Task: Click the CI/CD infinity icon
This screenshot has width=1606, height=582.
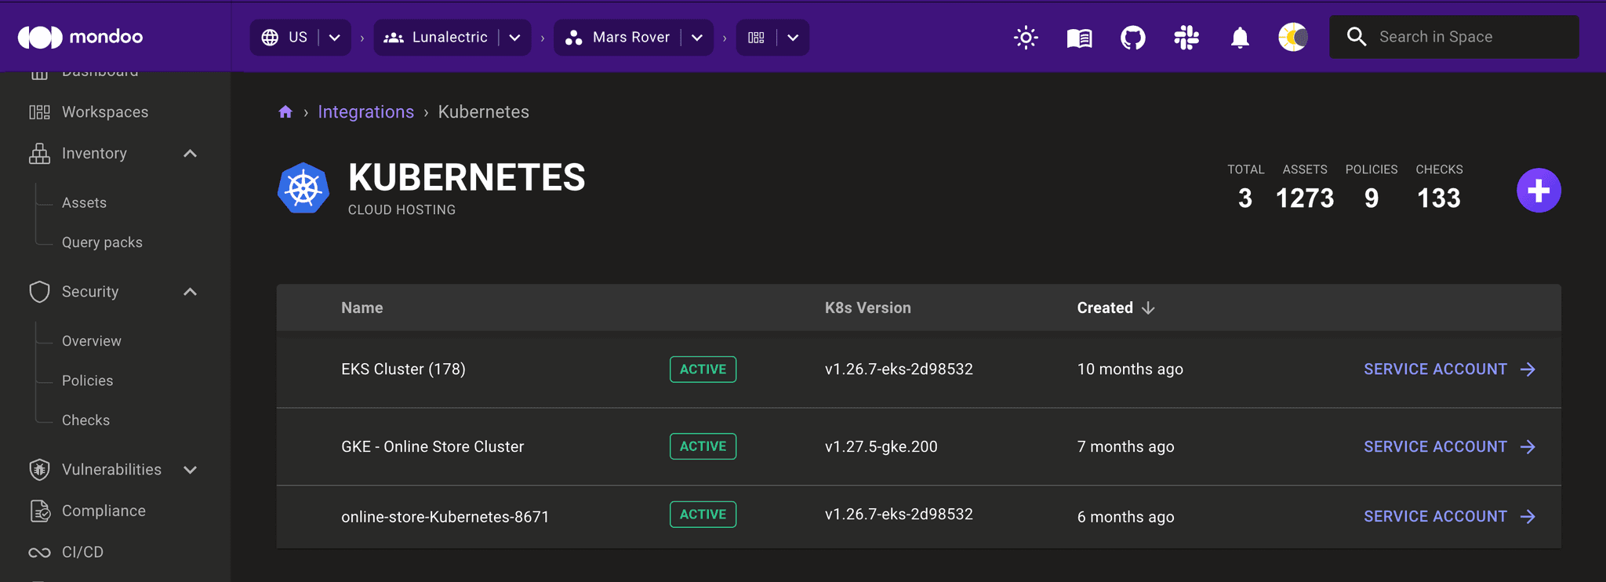Action: [x=39, y=552]
